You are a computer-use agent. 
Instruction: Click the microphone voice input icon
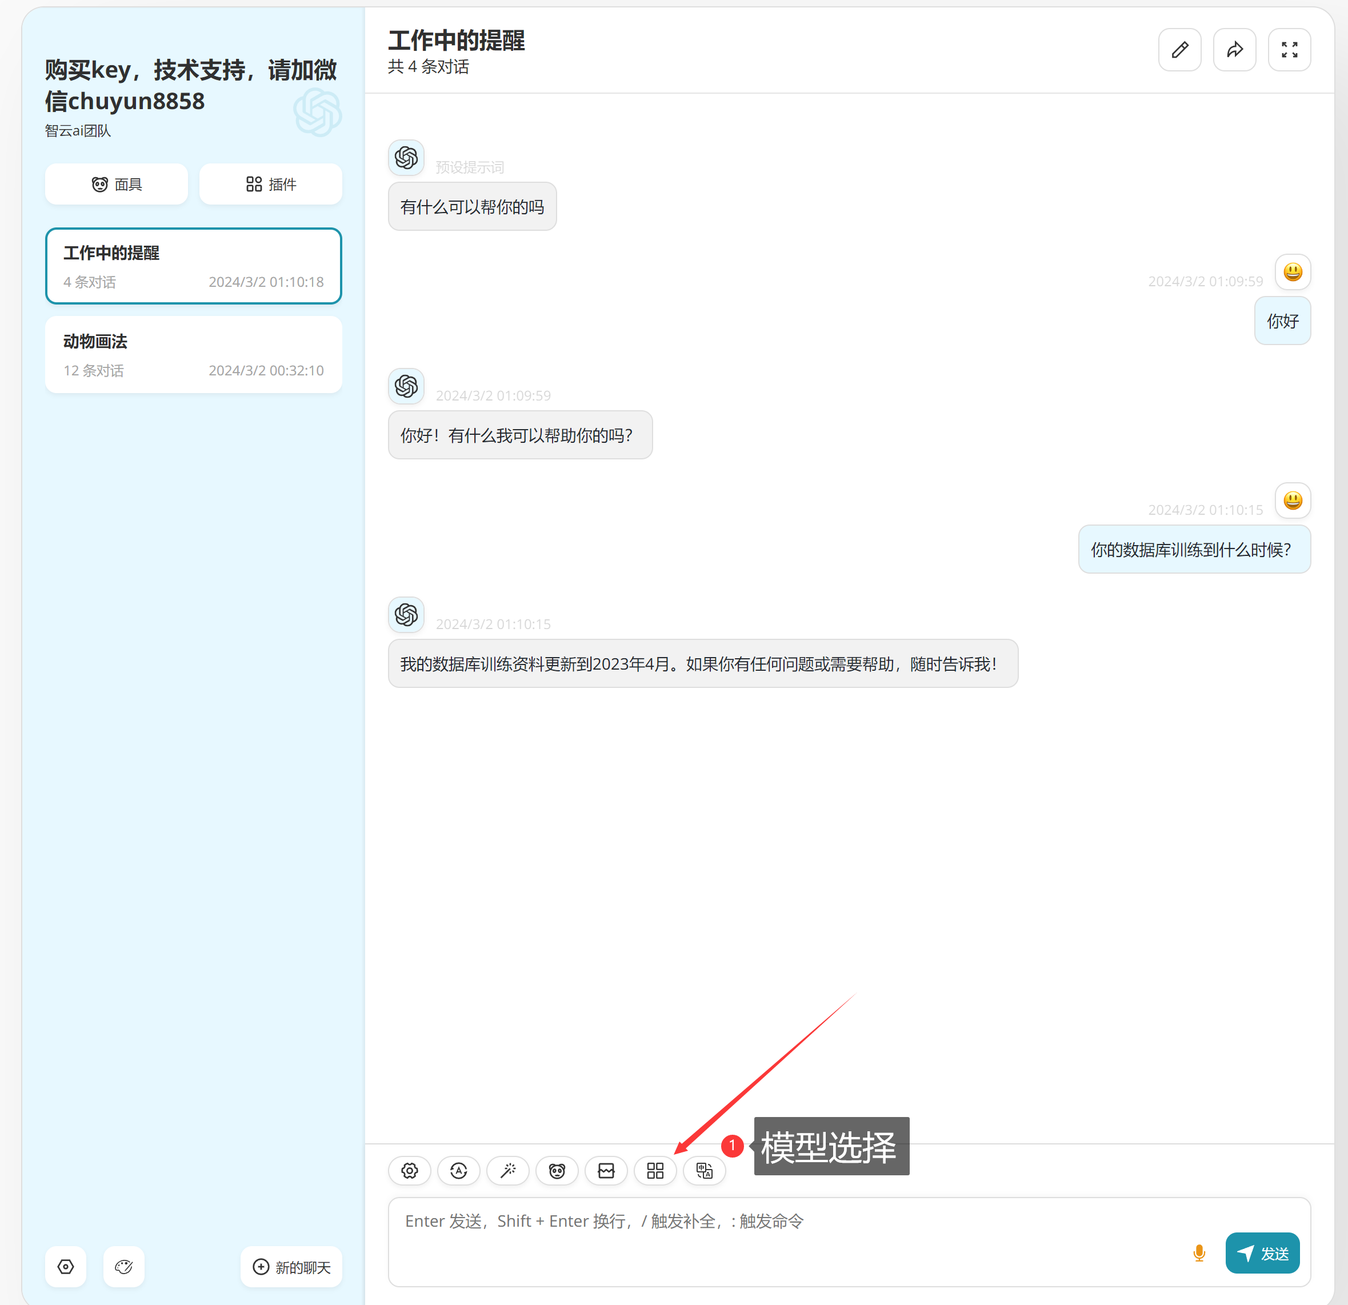1199,1253
